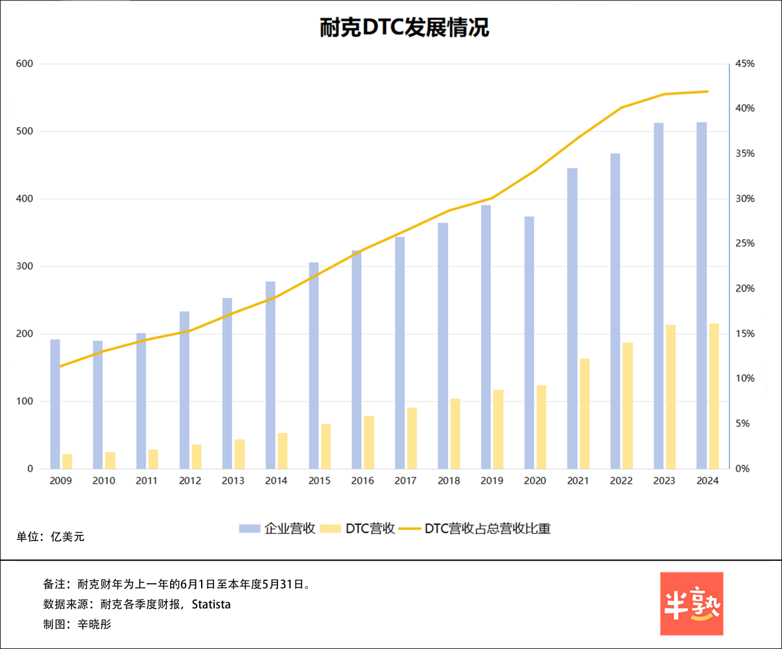Image resolution: width=782 pixels, height=649 pixels.
Task: Click the blue 企业营收 legend swatch
Action: pos(249,529)
